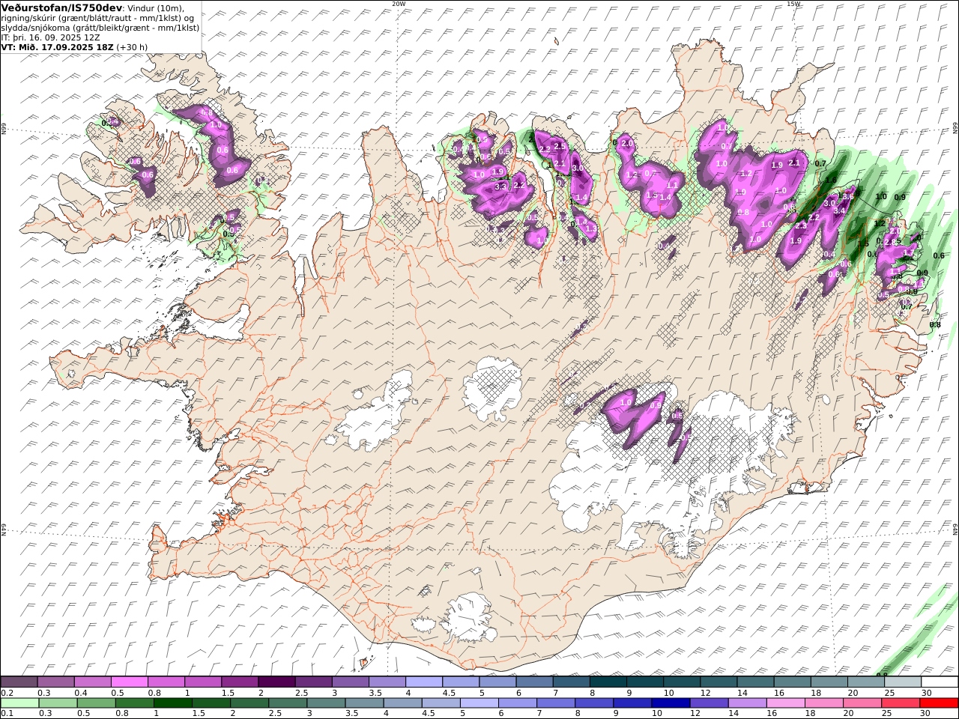Image resolution: width=959 pixels, height=719 pixels.
Task: Select the lower legend blue-violet swatch labelled 12
Action: click(708, 703)
